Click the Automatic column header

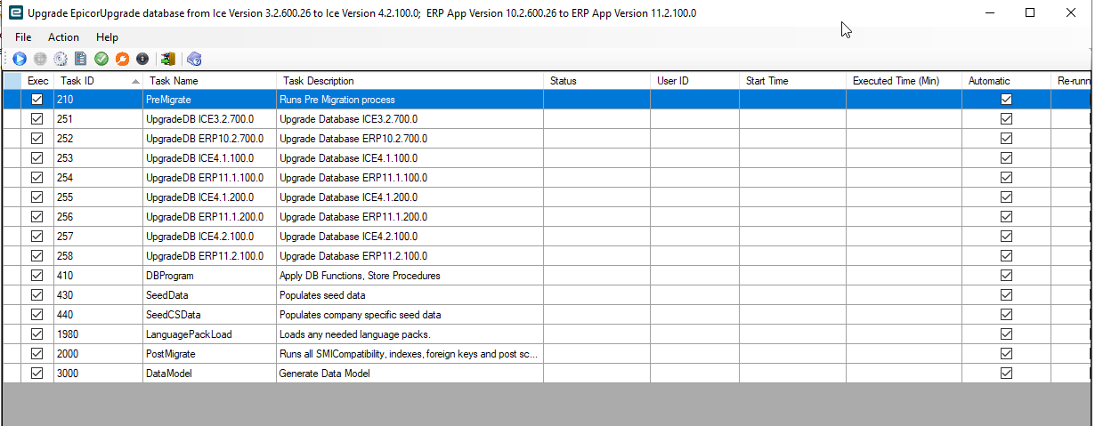tap(1006, 81)
